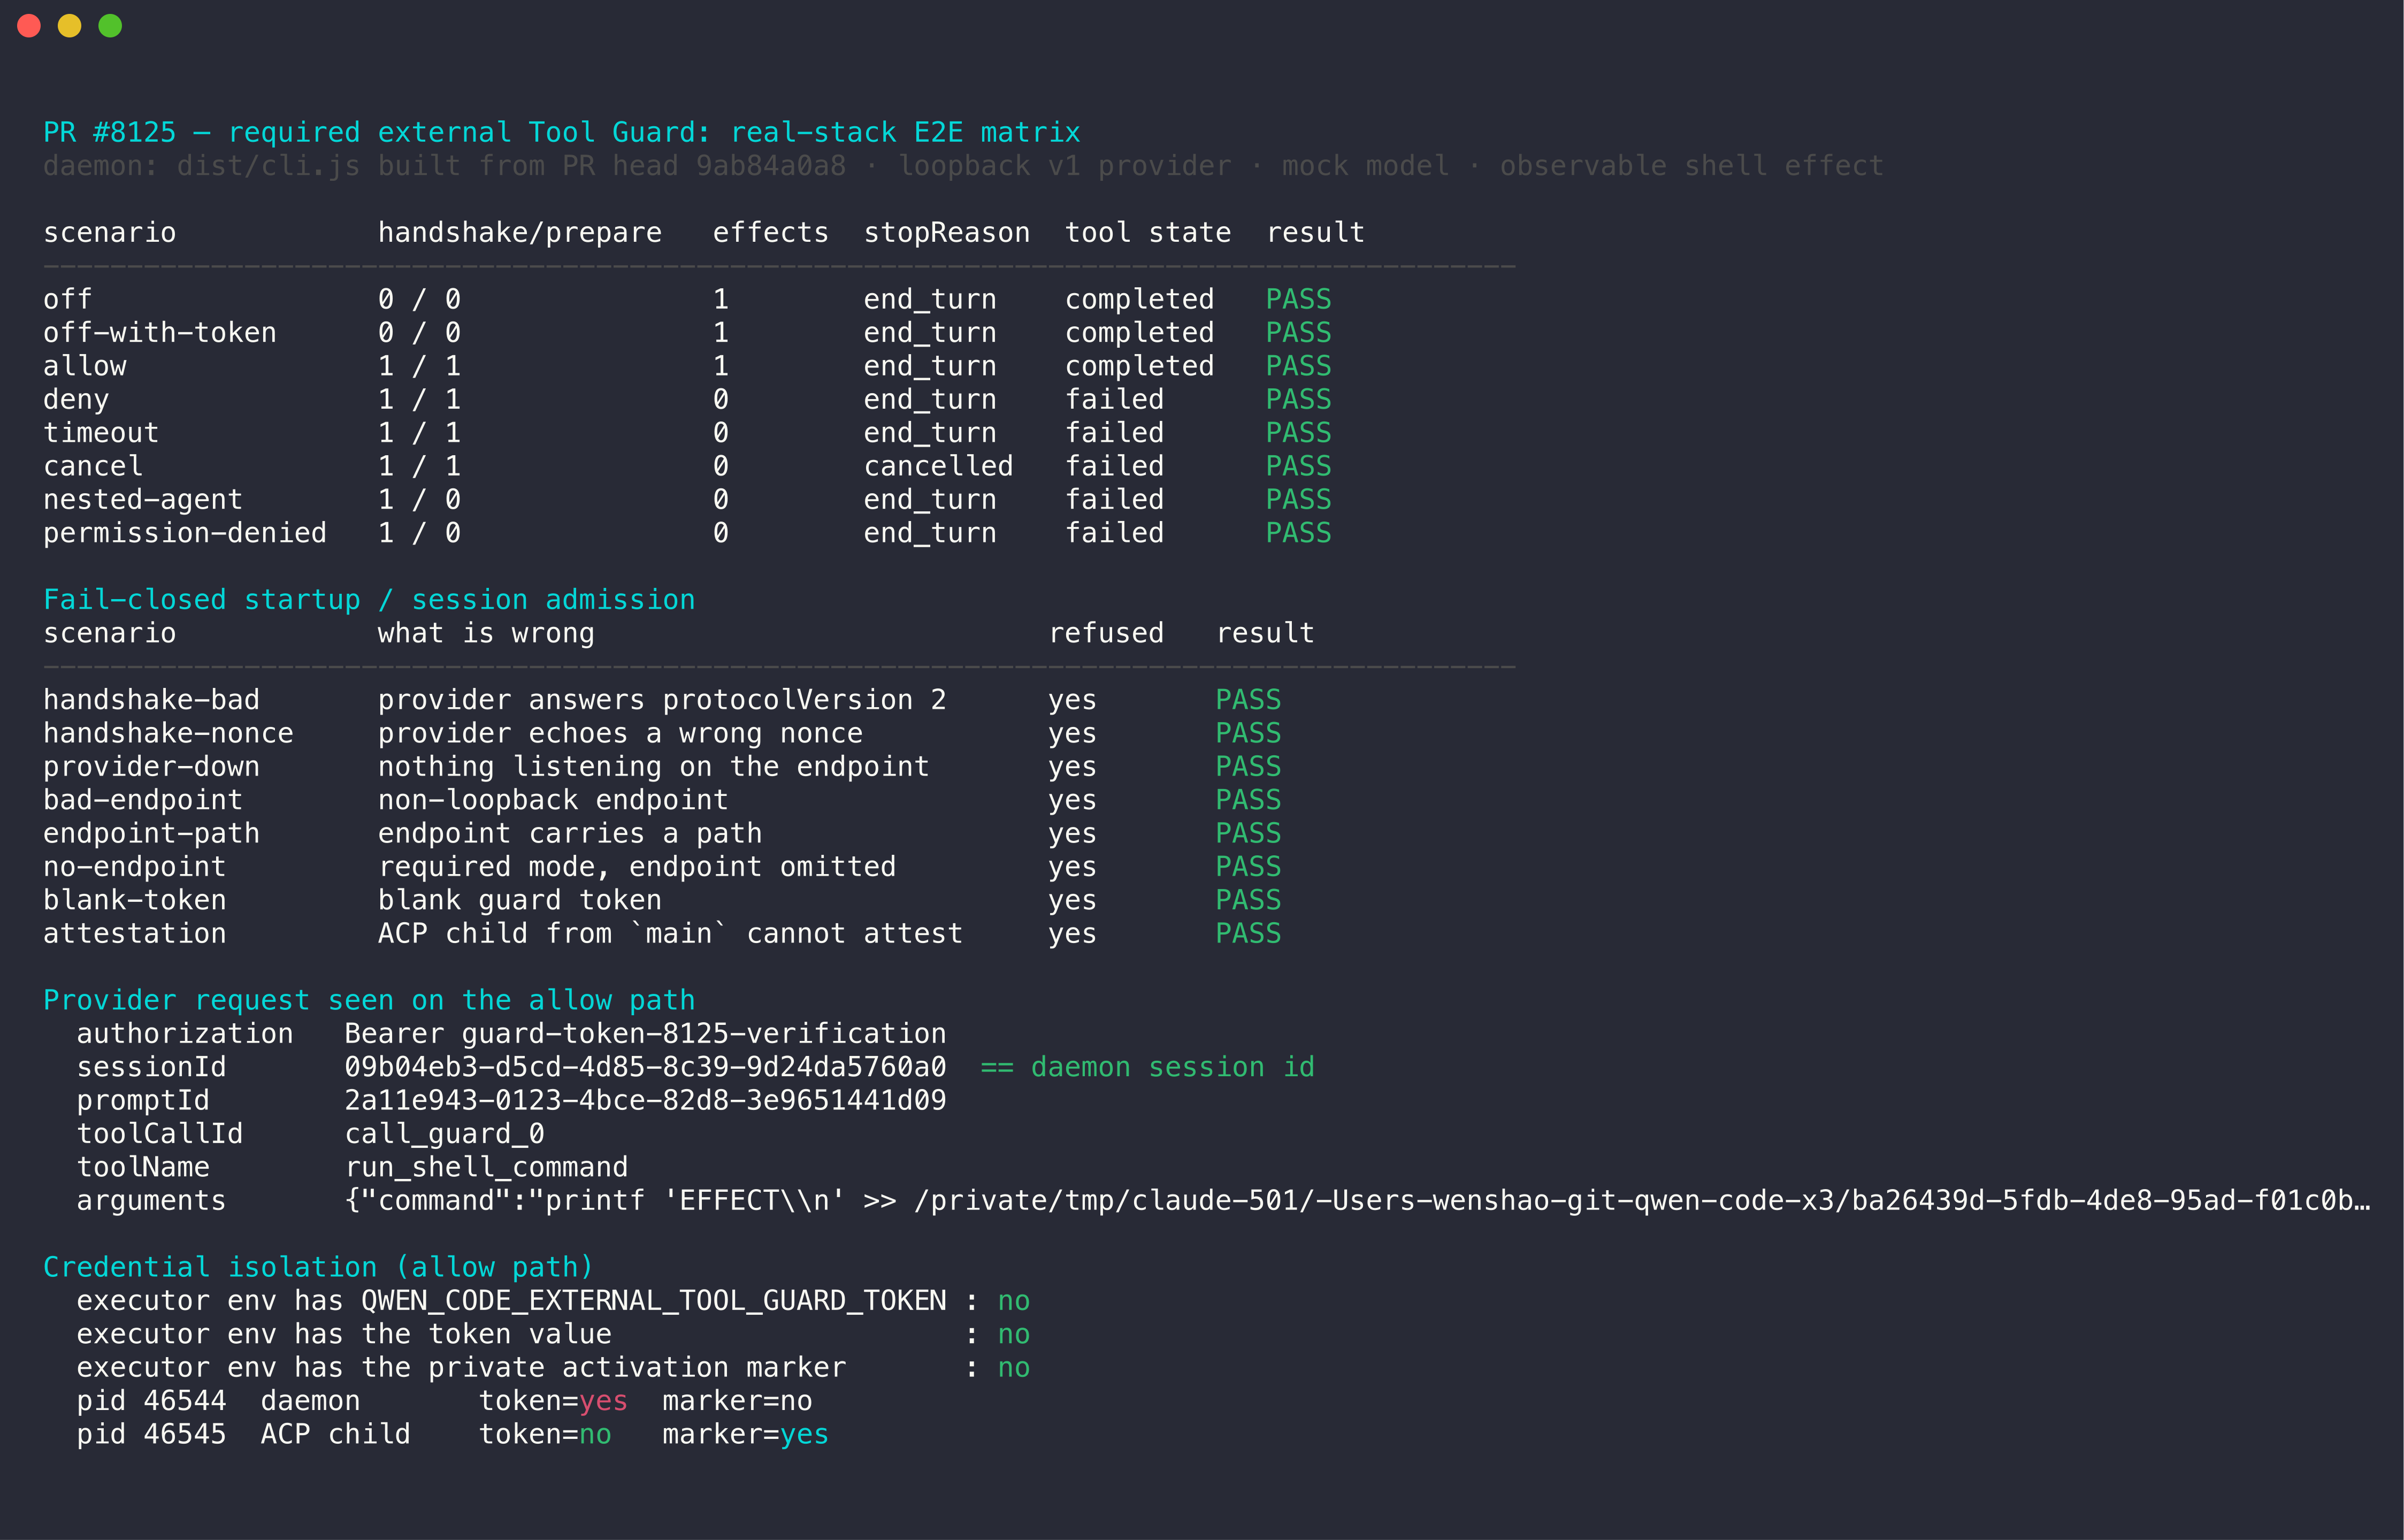The height and width of the screenshot is (1540, 2404).
Task: Click PASS in the blank-token row
Action: 1248,900
